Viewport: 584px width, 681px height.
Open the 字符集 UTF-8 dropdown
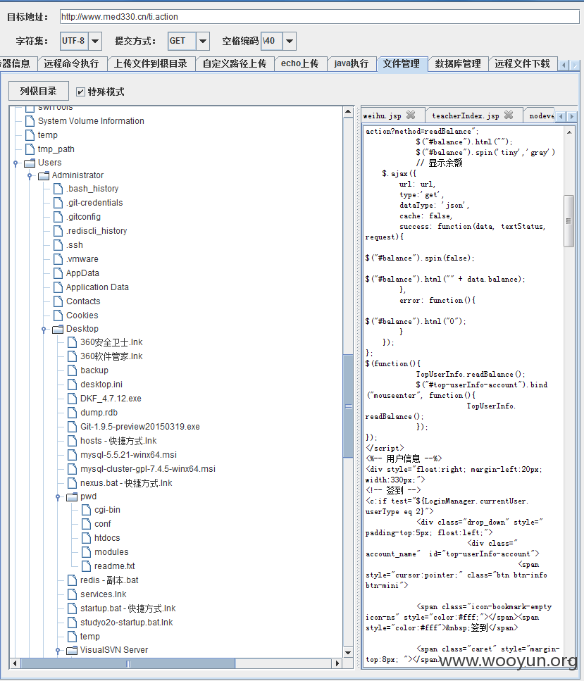coord(95,42)
